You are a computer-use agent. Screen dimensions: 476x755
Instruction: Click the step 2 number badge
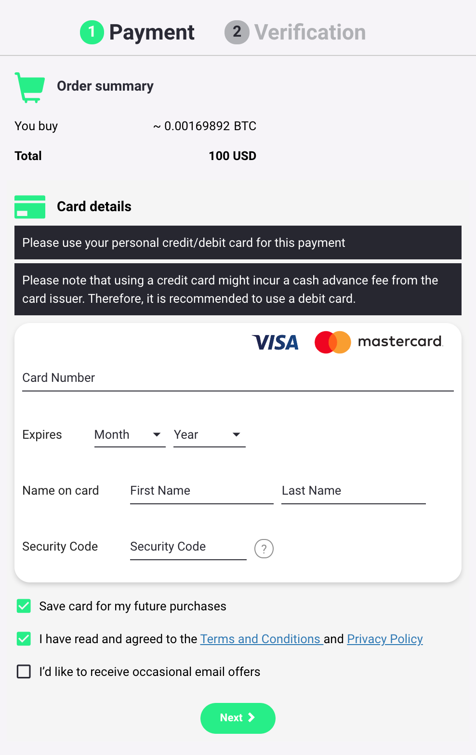point(237,32)
